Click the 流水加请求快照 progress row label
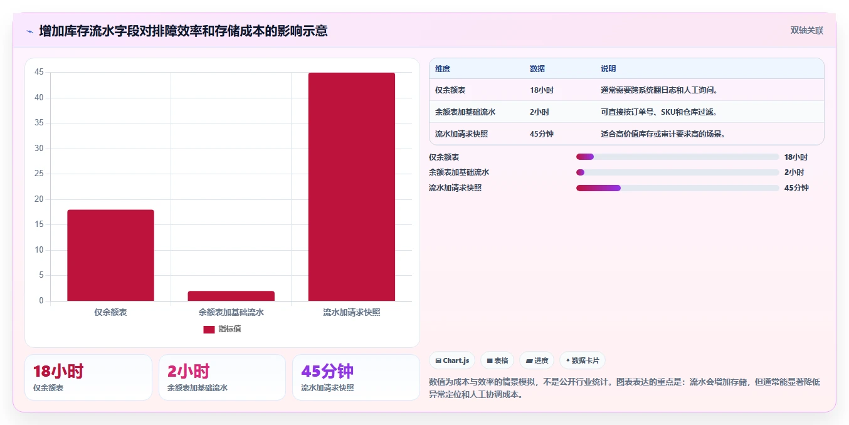The height and width of the screenshot is (425, 849). [x=455, y=188]
